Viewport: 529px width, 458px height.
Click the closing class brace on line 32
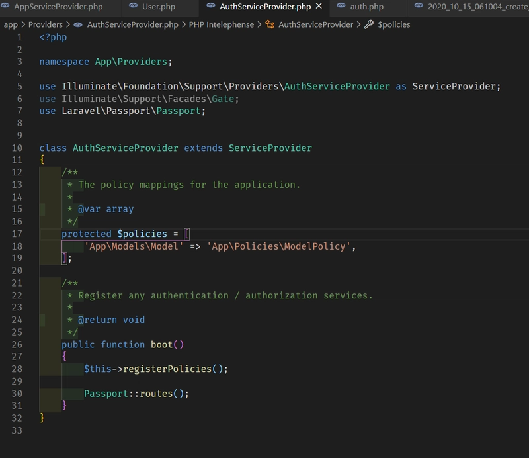(x=42, y=418)
